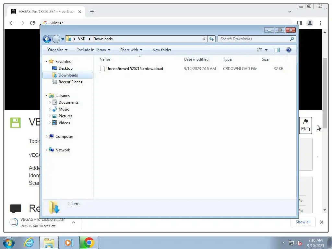Screen dimensions: 332x249
Task: Click the search magnifier icon in Explorer
Action: [292, 39]
